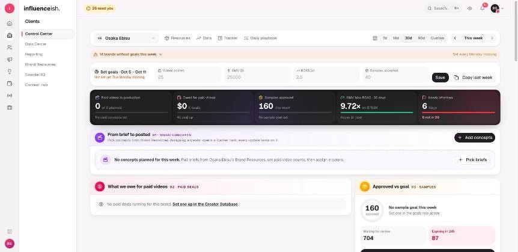The height and width of the screenshot is (252, 518).
Task: Go to Data Center in sidebar
Action: point(48,44)
